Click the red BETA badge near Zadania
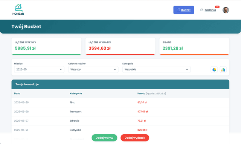 click(x=217, y=7)
